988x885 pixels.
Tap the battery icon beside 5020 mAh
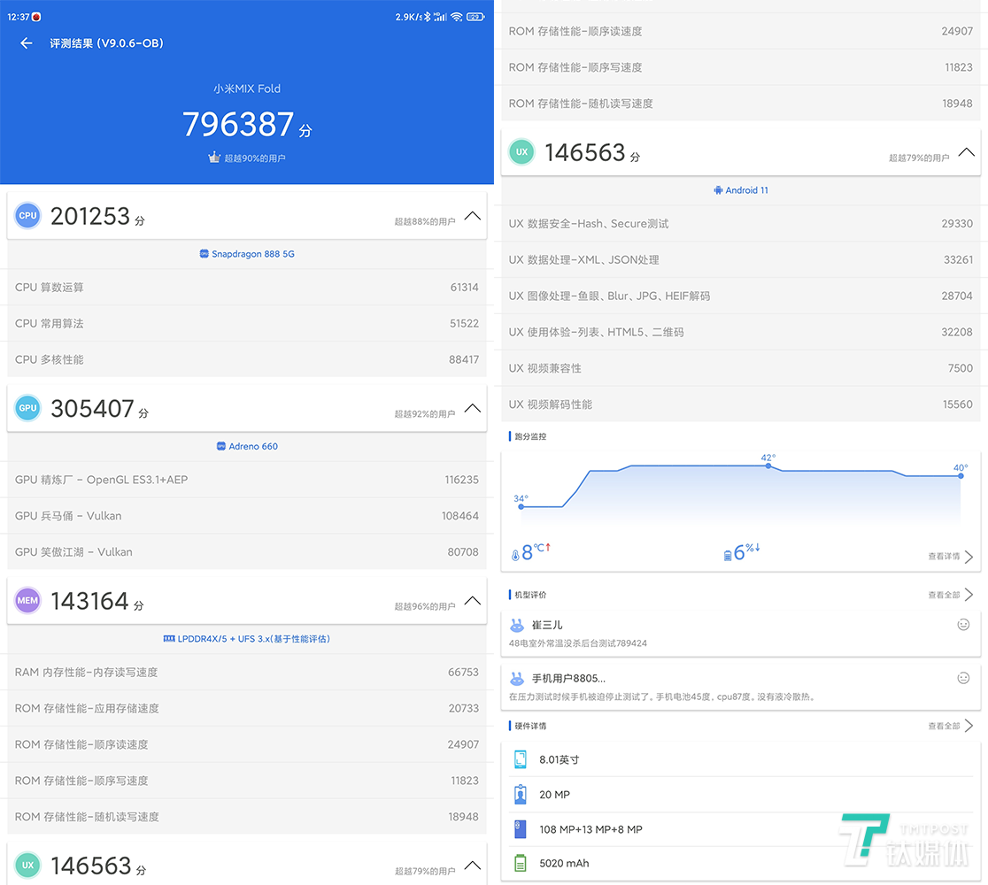[520, 863]
